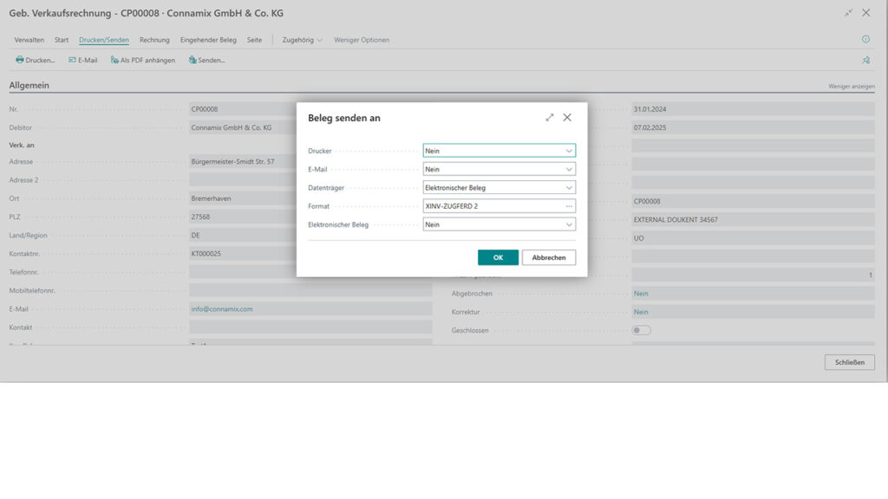Switch to the Verwalten tab
This screenshot has width=888, height=499.
[29, 40]
